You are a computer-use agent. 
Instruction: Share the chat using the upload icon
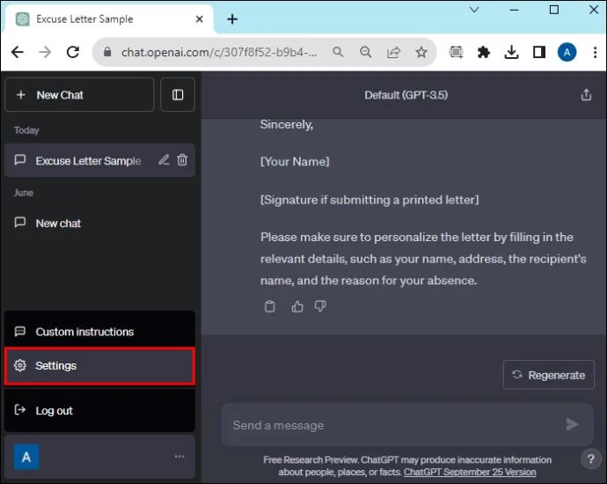click(586, 95)
